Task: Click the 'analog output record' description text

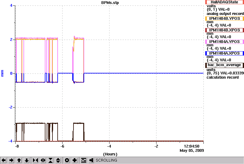Action: click(225, 14)
